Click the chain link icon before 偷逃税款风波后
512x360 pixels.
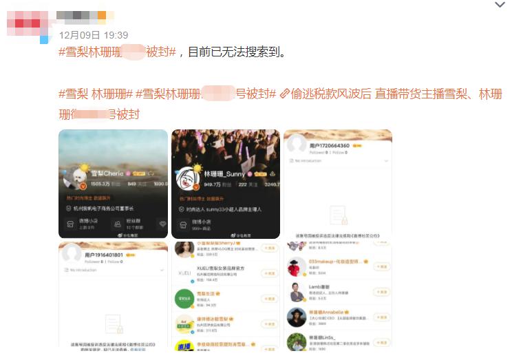[x=285, y=94]
